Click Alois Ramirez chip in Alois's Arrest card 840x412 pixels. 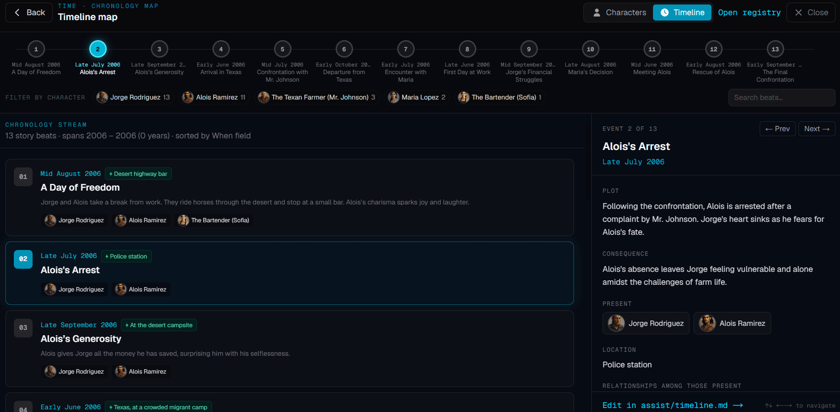click(141, 289)
